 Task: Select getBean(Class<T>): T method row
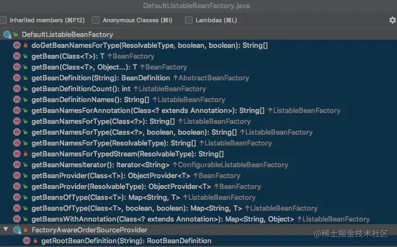[199, 56]
